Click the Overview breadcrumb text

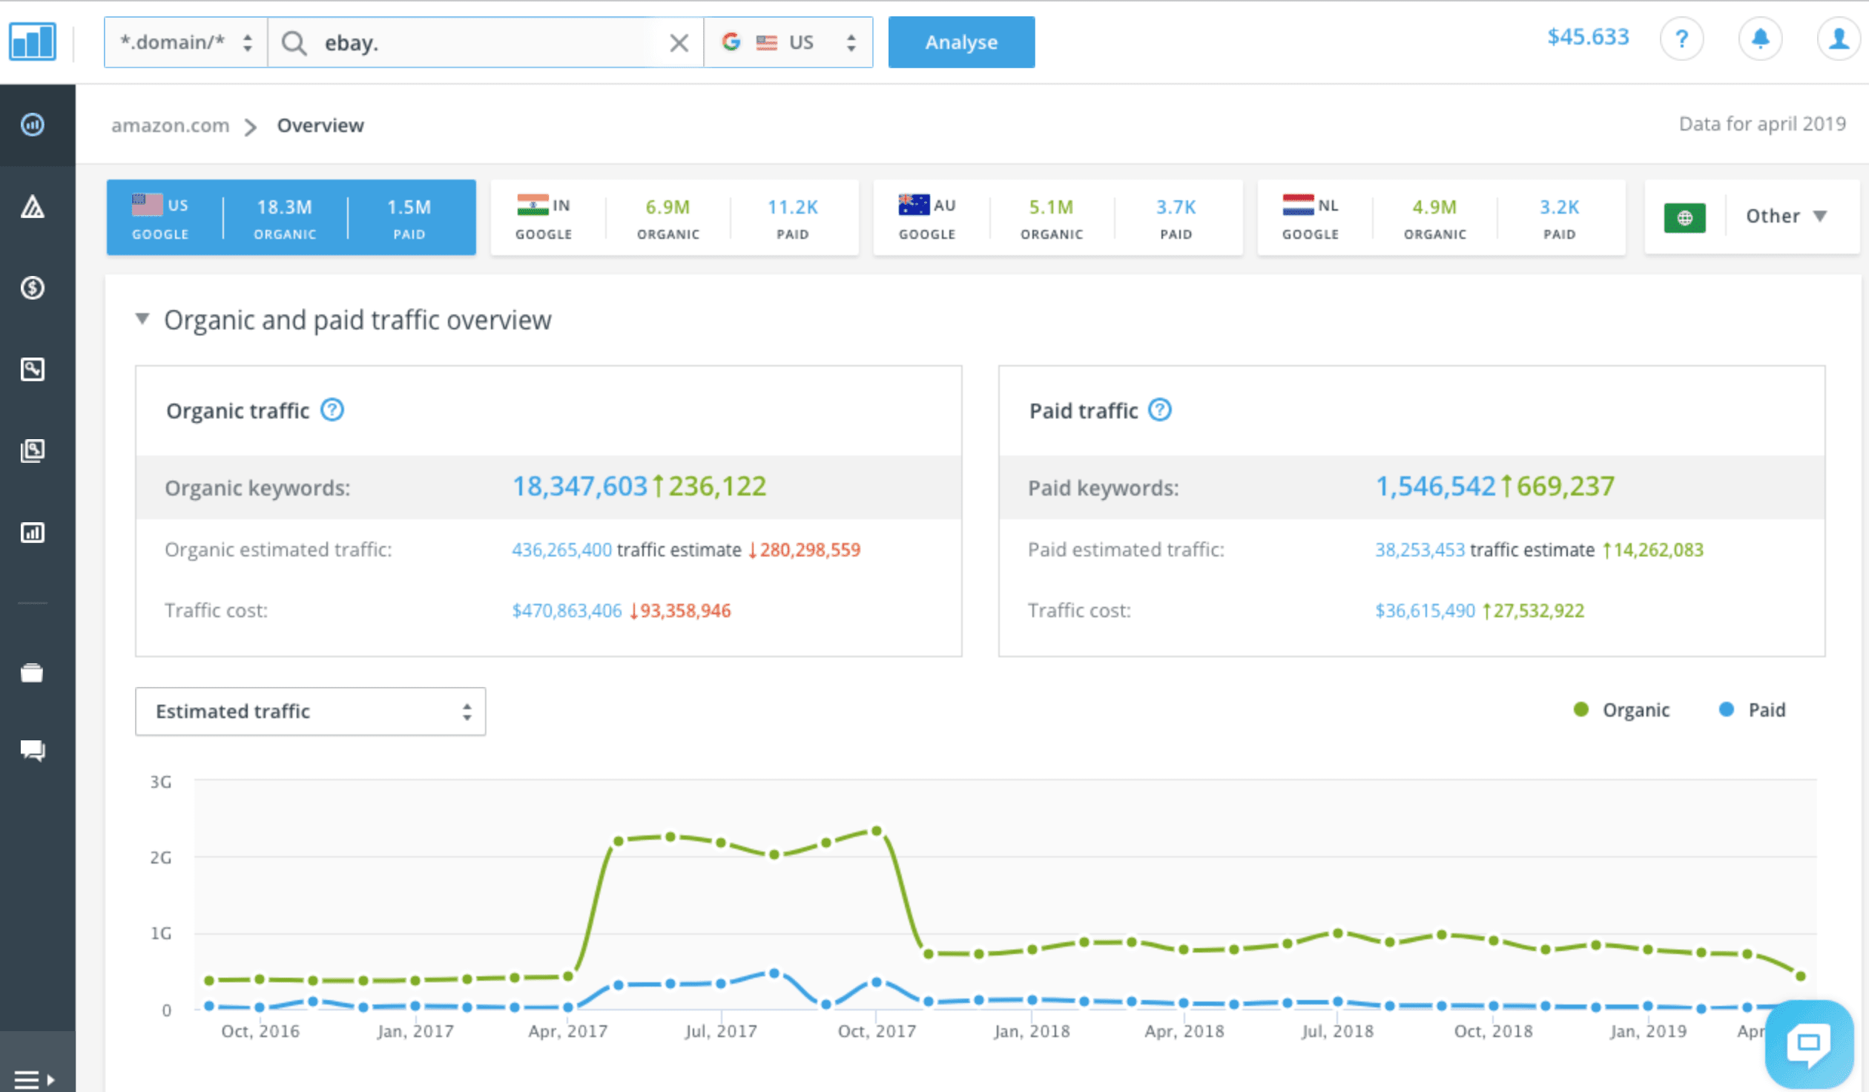click(320, 125)
